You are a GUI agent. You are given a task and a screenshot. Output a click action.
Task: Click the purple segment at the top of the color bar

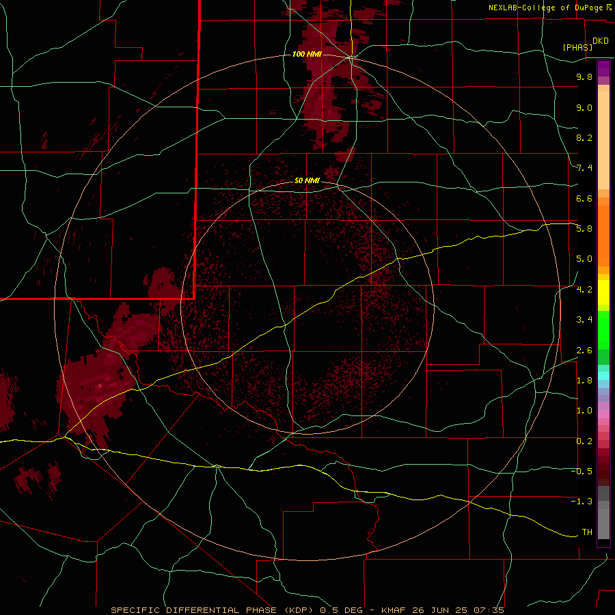click(x=603, y=68)
